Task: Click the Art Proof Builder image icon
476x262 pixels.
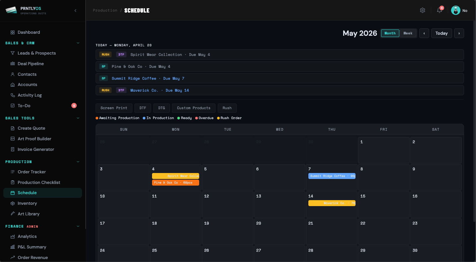Action: pos(13,139)
